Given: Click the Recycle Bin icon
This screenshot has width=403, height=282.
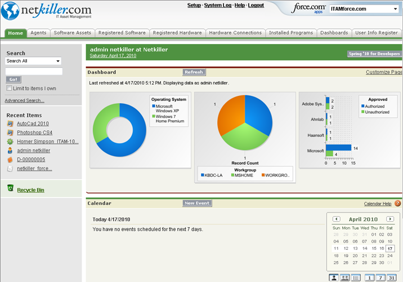Looking at the screenshot, I should [10, 188].
